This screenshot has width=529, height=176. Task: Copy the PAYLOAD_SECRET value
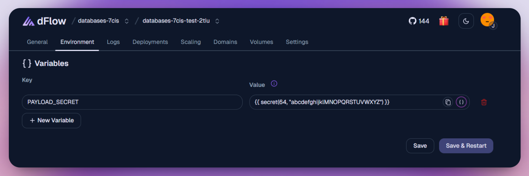448,102
